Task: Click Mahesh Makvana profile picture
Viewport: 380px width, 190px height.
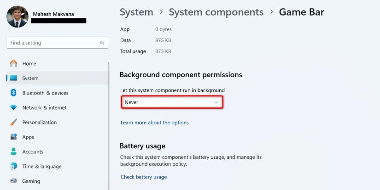Action: coord(18,17)
